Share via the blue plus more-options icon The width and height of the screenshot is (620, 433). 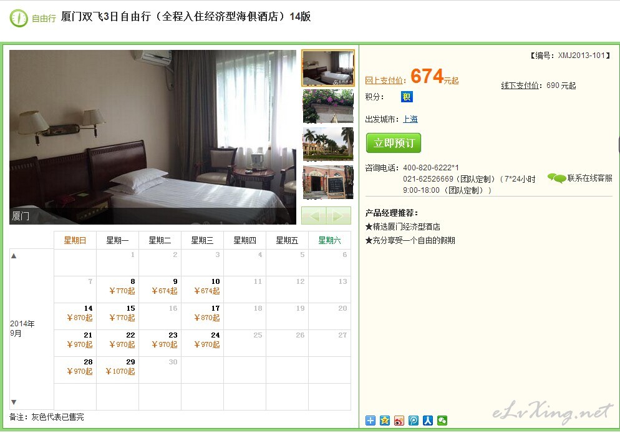click(370, 421)
